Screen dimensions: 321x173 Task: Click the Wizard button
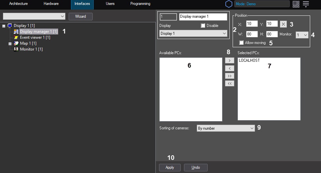[x=80, y=16]
